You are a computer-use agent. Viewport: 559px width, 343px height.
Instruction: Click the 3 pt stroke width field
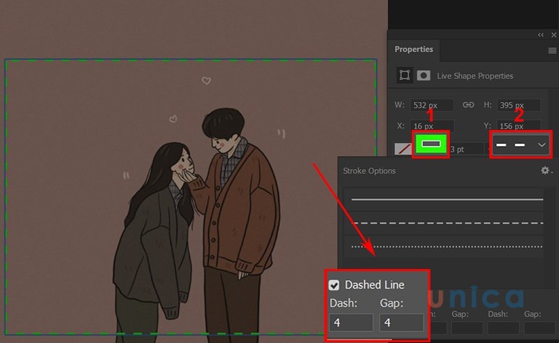(465, 149)
